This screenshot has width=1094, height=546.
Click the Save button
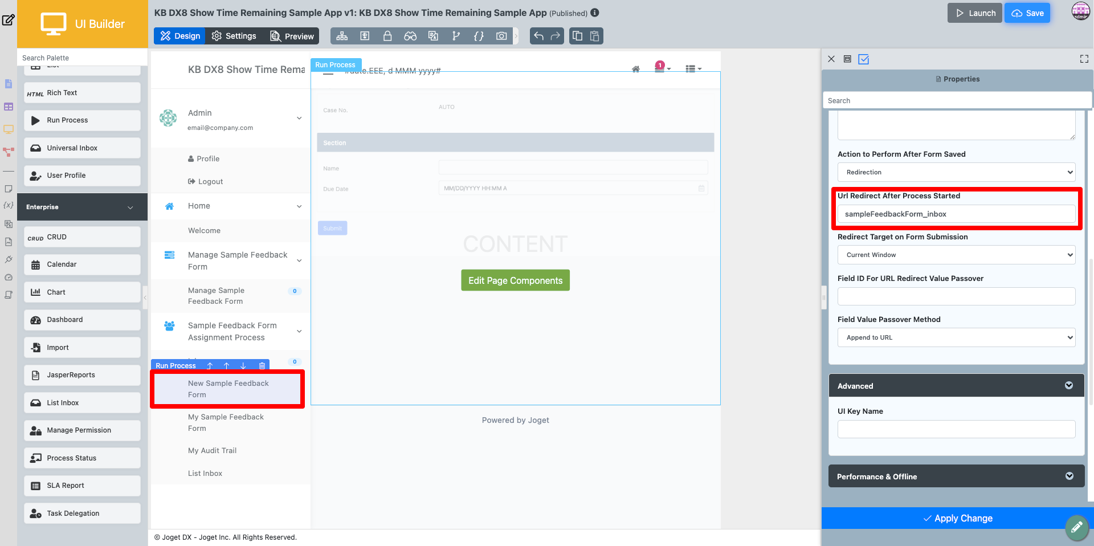[x=1027, y=13]
